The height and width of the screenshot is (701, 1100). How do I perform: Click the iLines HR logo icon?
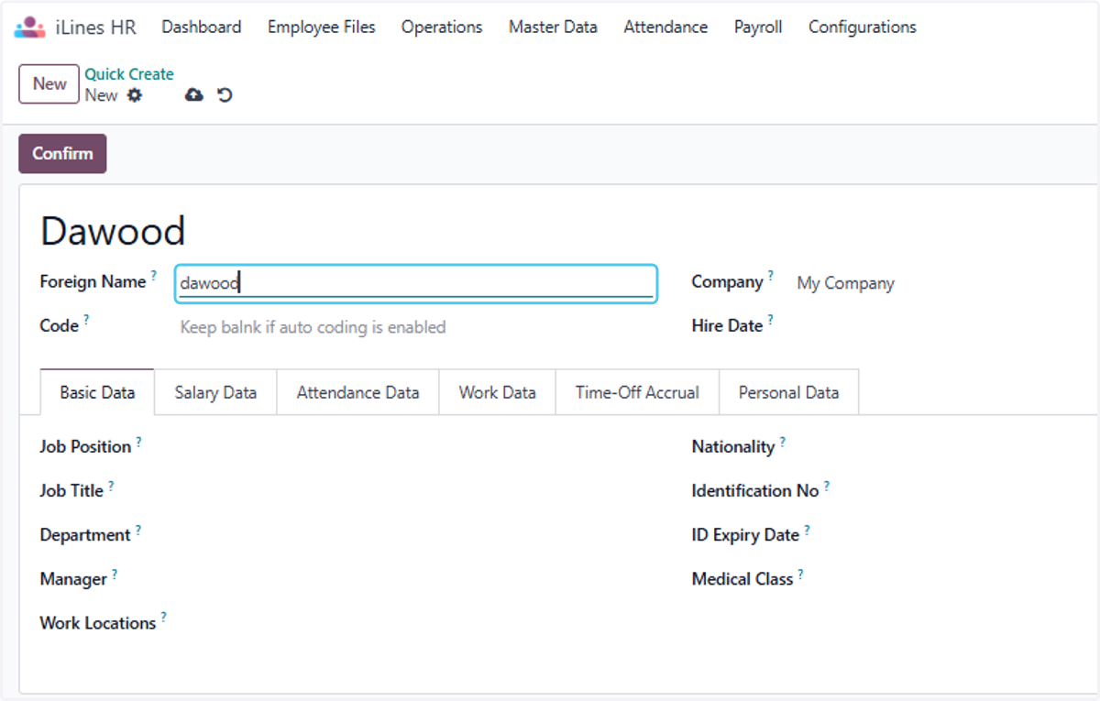pyautogui.click(x=29, y=27)
